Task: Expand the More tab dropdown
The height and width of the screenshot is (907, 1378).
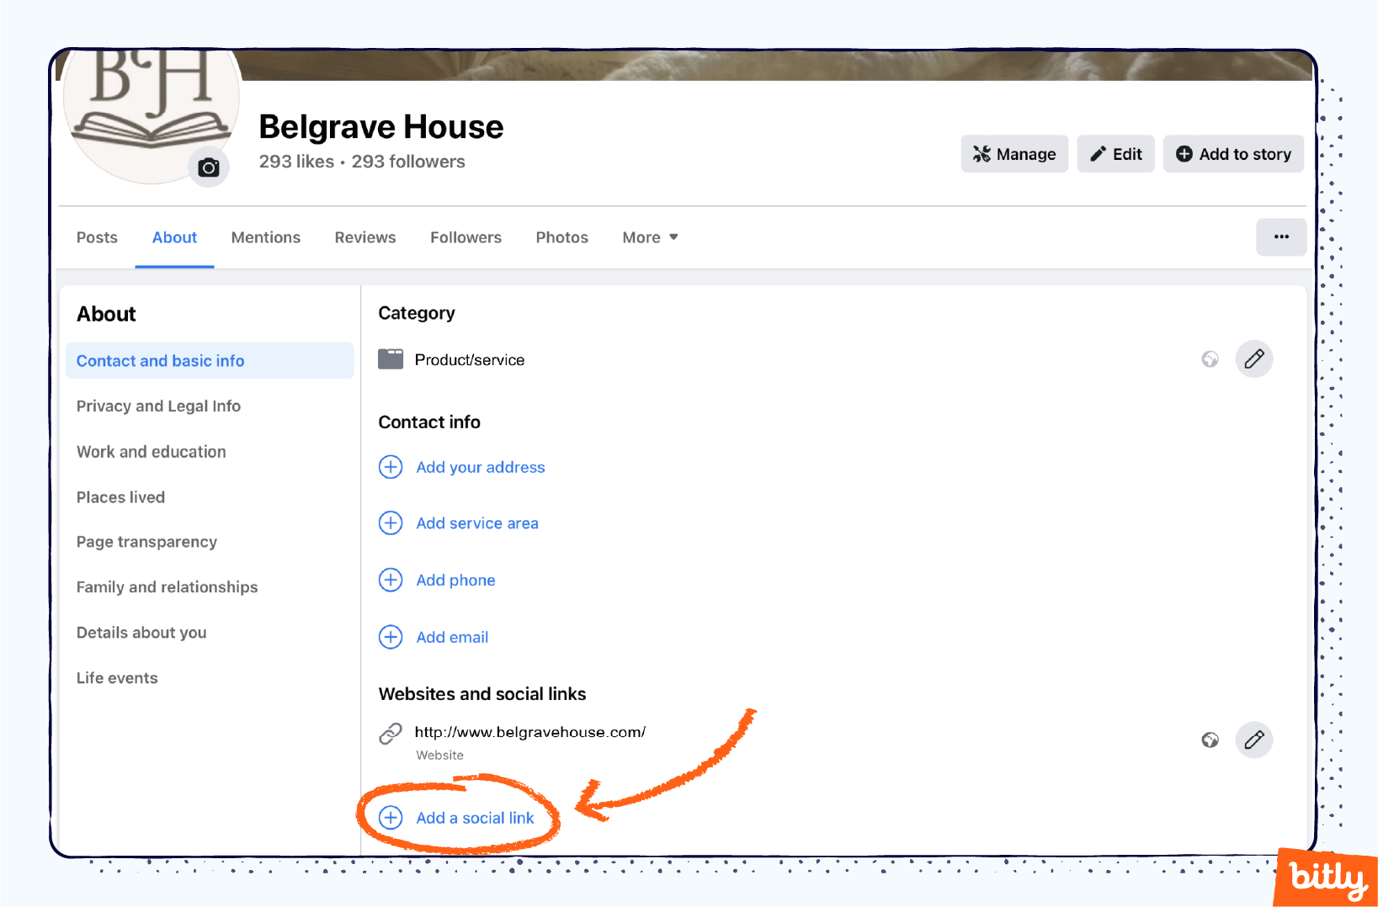Action: click(650, 237)
